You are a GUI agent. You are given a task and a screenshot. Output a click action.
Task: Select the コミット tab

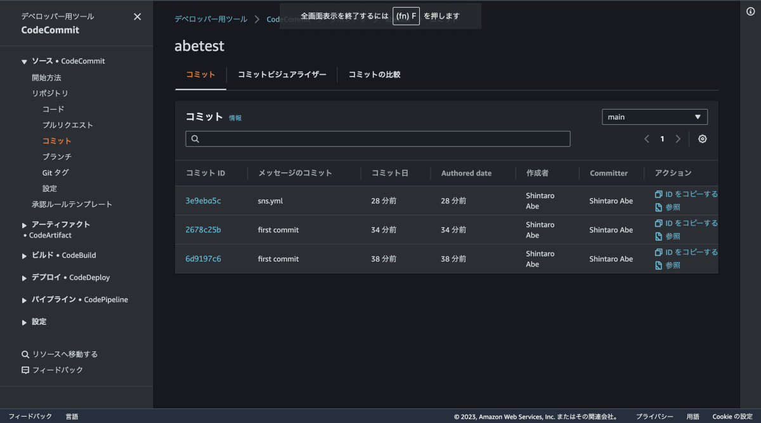(x=200, y=75)
